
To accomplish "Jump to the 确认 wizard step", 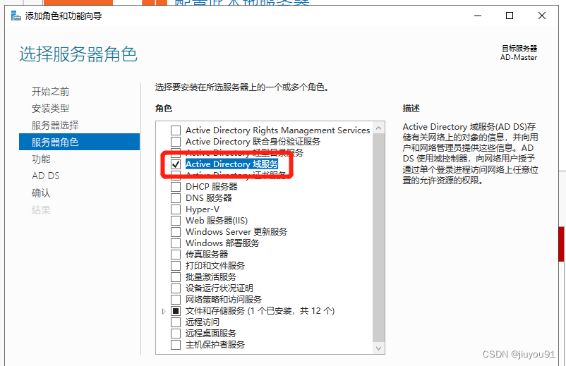I will coord(41,193).
